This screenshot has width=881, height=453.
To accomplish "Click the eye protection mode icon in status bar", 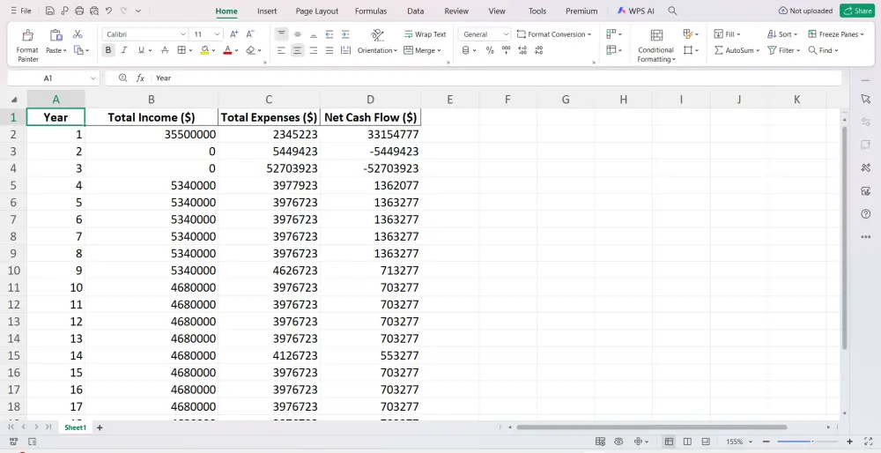I will pos(618,442).
